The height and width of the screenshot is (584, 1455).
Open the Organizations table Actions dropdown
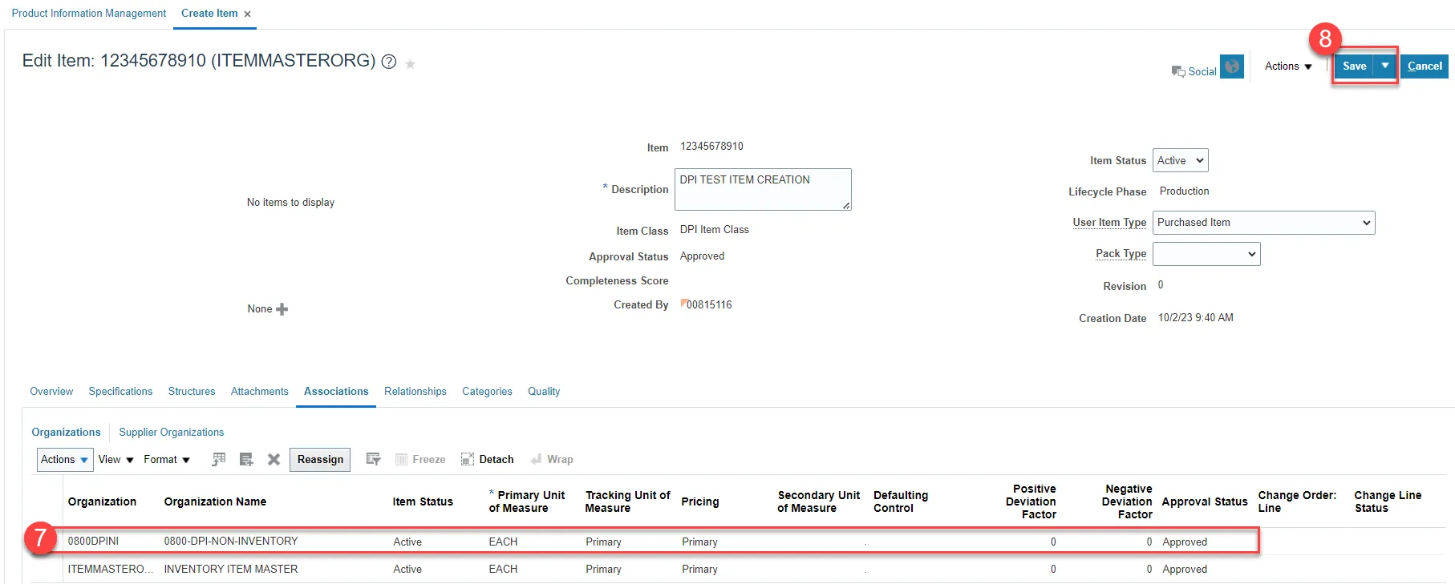pos(65,459)
